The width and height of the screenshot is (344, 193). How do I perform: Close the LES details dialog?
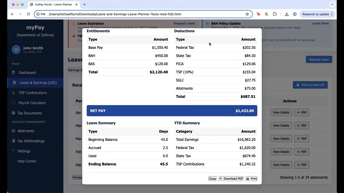[x=212, y=179]
